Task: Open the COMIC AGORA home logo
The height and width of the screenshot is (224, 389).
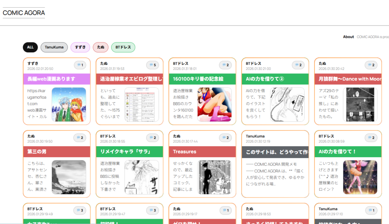Action: [24, 13]
